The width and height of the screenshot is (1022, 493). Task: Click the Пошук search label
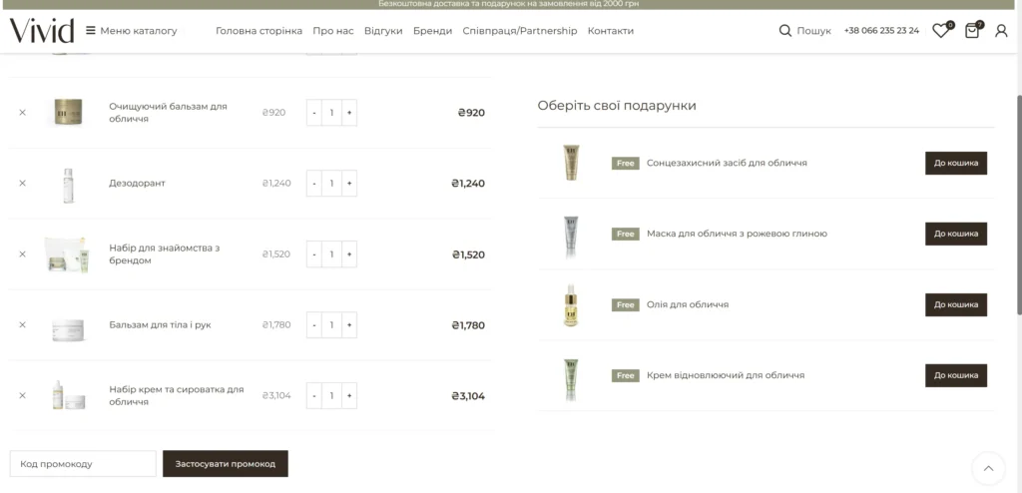click(814, 31)
